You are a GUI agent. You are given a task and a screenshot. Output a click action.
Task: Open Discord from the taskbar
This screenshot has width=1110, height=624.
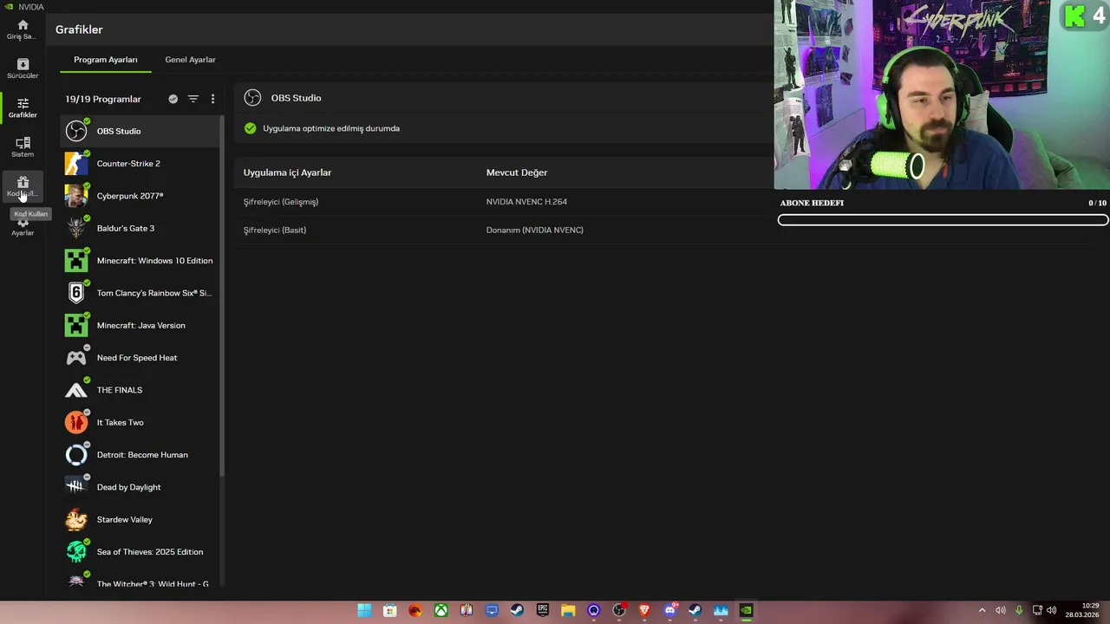[669, 610]
